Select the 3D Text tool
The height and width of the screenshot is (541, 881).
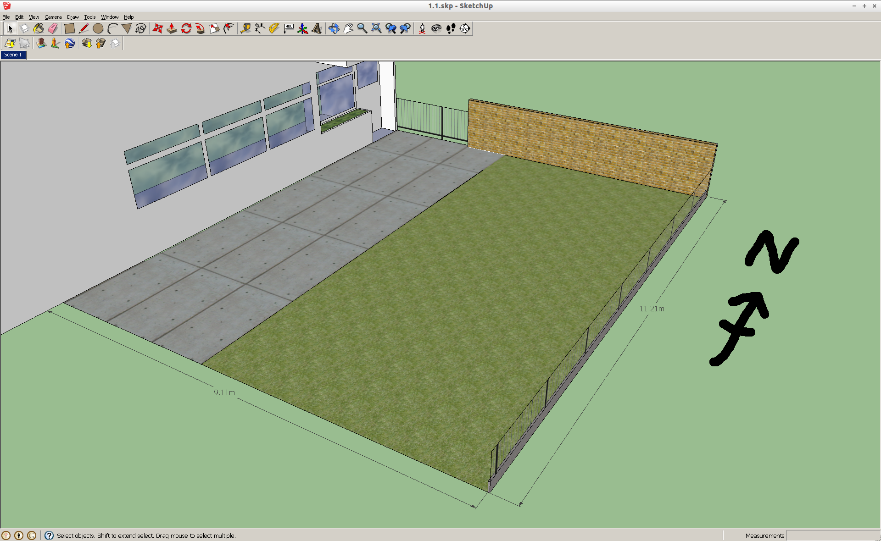coord(317,28)
